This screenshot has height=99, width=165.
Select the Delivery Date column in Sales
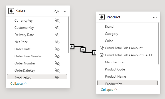[x=37, y=35]
